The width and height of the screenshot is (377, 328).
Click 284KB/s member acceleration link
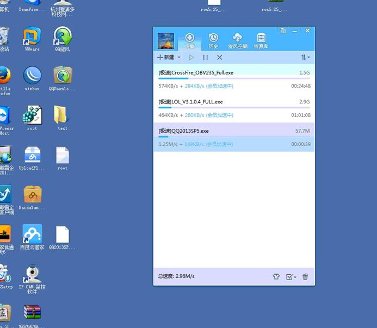coord(209,86)
